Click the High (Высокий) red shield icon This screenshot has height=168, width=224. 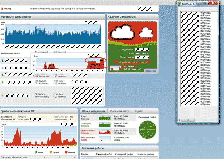point(66,152)
